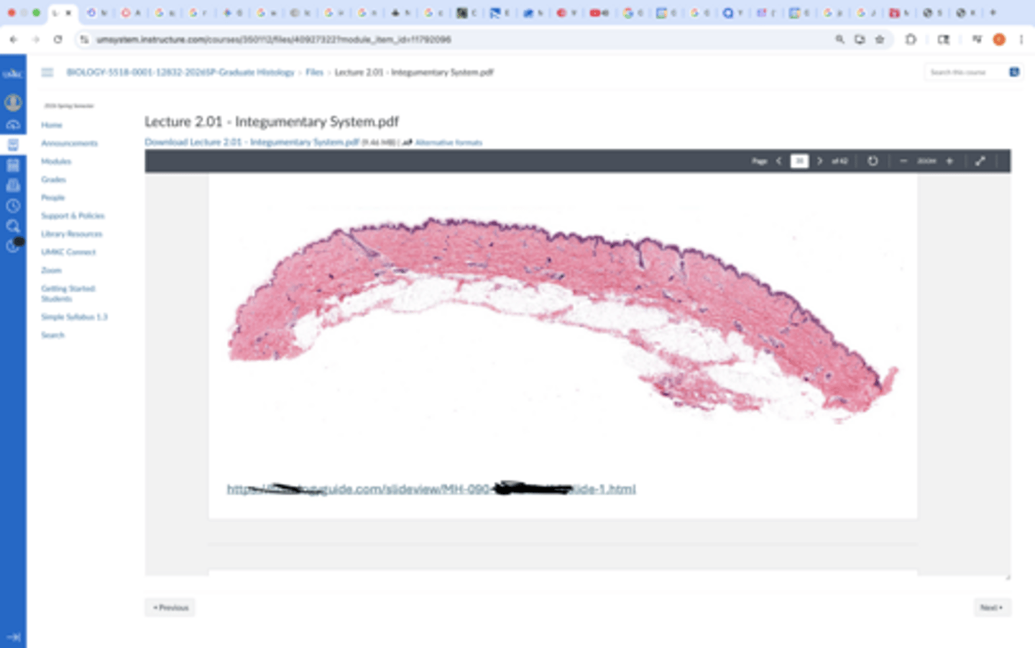This screenshot has width=1035, height=648.
Task: Open Grades in course navigation
Action: tap(53, 179)
